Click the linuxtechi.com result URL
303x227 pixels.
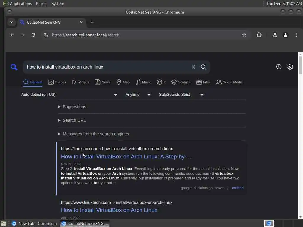coord(117,202)
